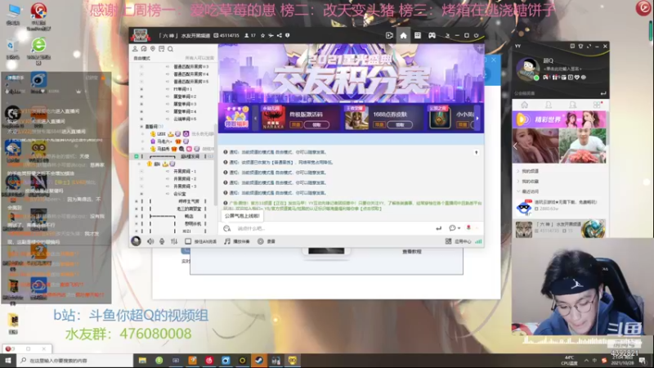This screenshot has height=368, width=654.
Task: Check the signal strength bars icon
Action: point(478,241)
